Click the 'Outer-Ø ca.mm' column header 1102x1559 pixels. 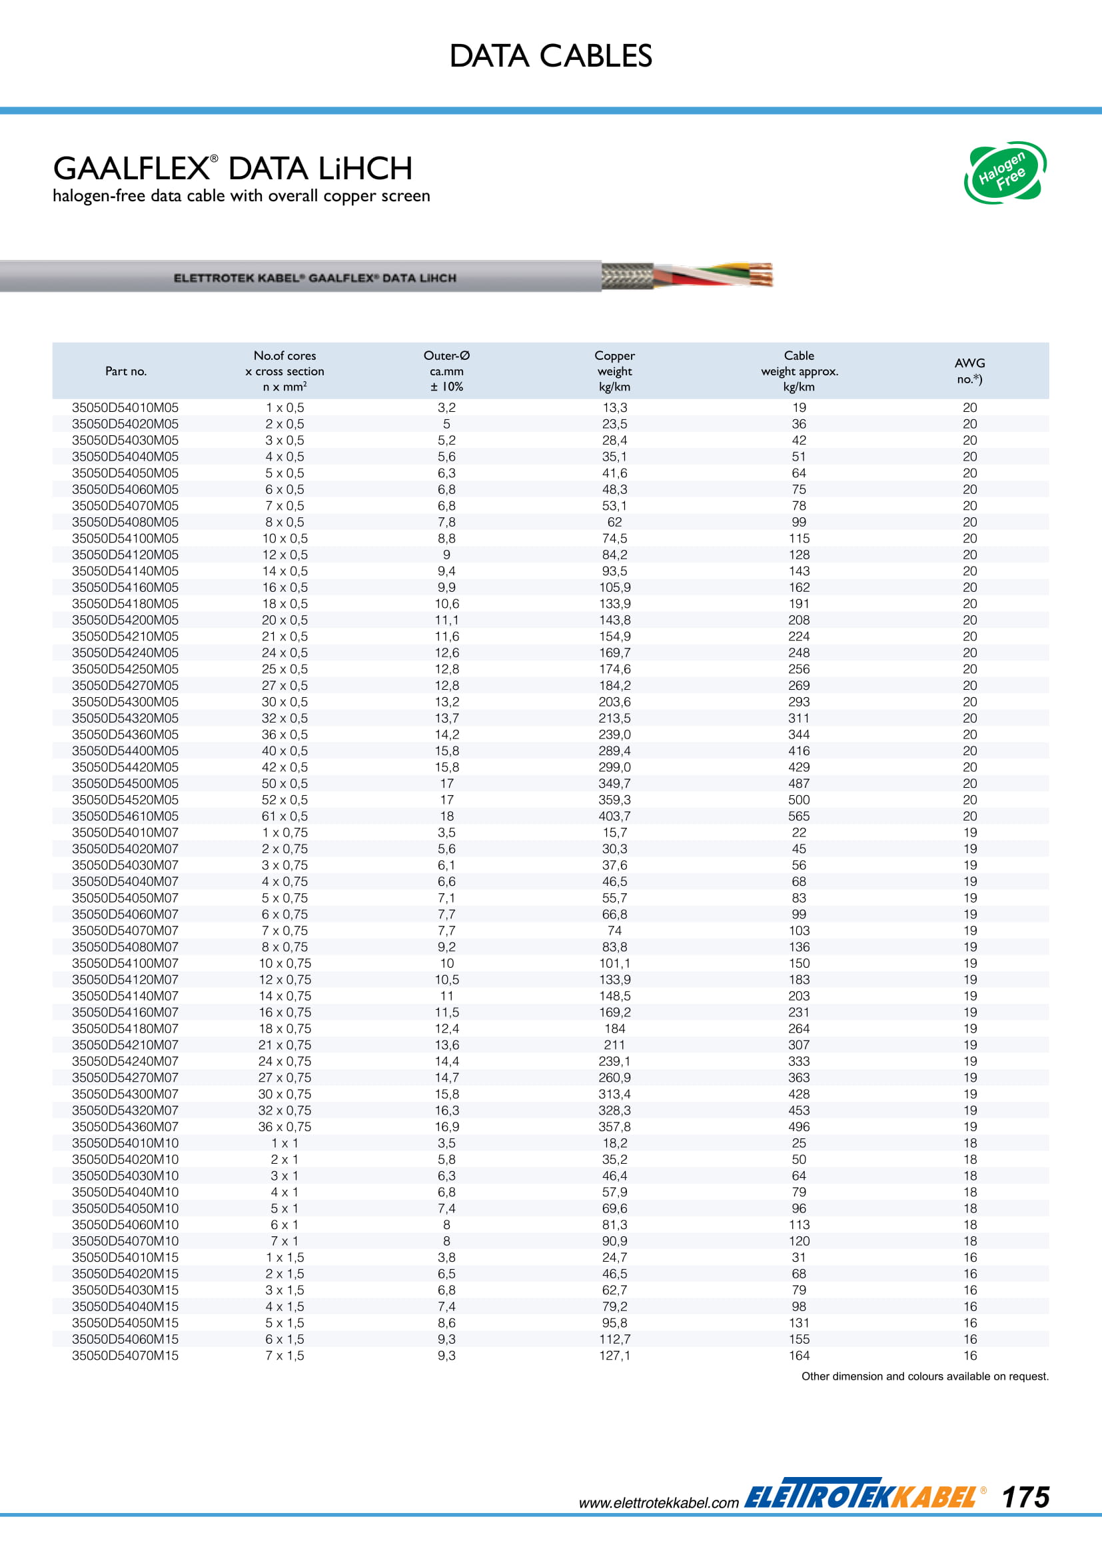coord(446,371)
